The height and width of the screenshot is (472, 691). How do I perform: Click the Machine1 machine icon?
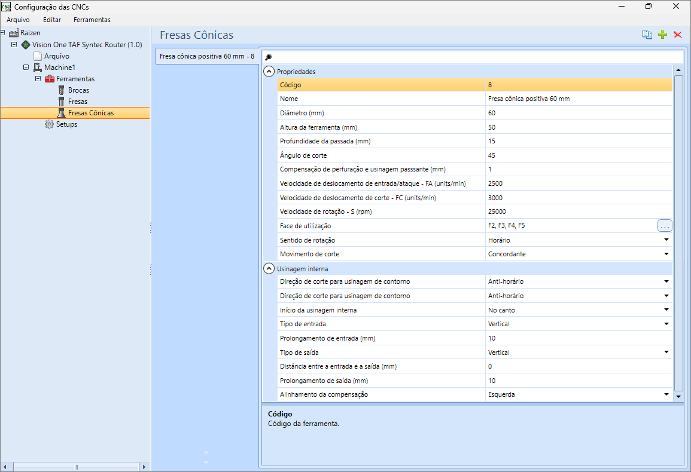(38, 68)
